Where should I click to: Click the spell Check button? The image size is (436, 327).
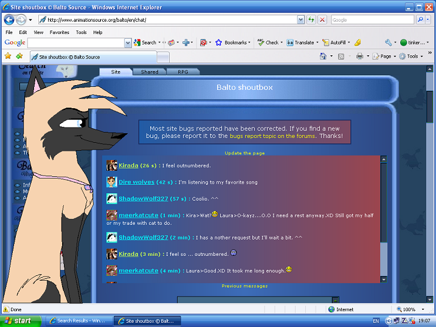coord(268,43)
